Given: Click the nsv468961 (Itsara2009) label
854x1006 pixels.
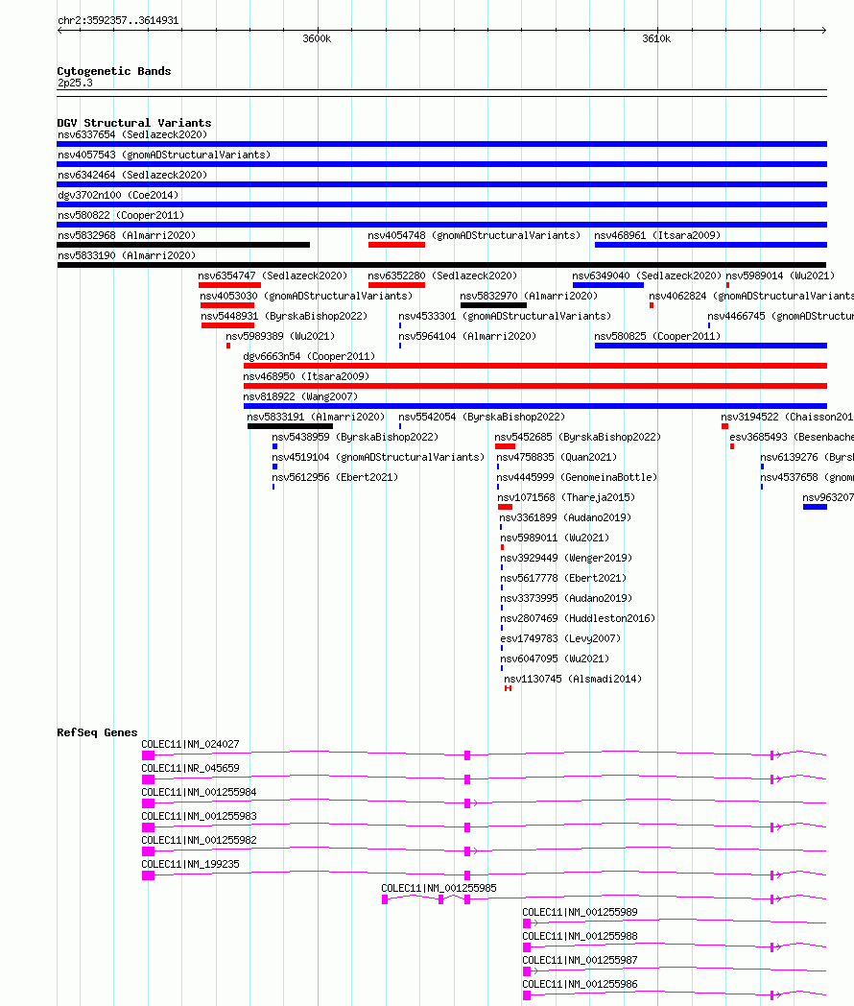Looking at the screenshot, I should [657, 235].
